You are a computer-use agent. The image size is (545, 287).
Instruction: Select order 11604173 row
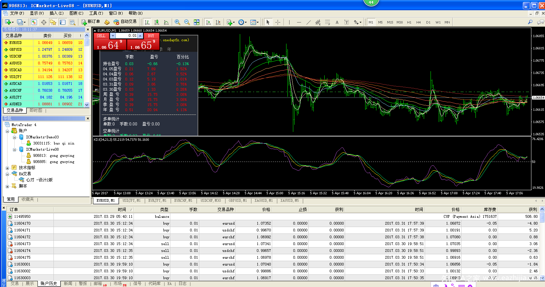pos(272,244)
